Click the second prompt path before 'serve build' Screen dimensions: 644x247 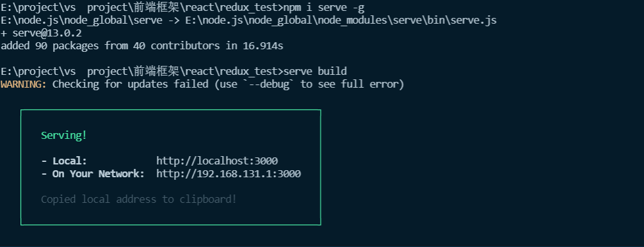141,72
